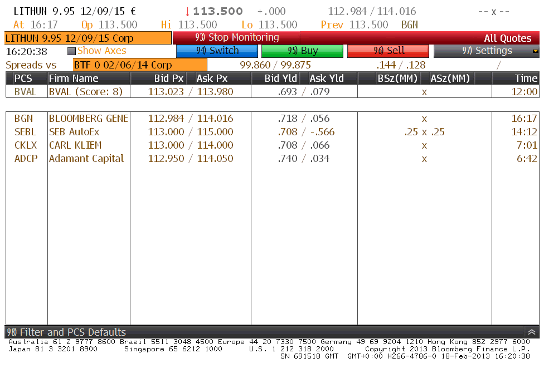Screen dimensions: 544x368
Task: Sort by PCS column header
Action: pos(23,78)
